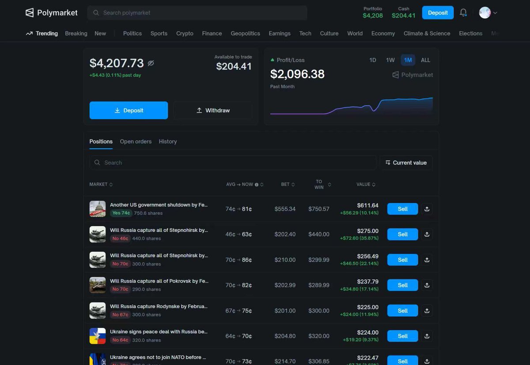The height and width of the screenshot is (365, 530).
Task: Open the notifications bell
Action: click(x=463, y=12)
